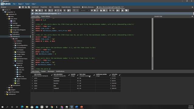Viewport: 194px width, 109px height.
Task: Open the Edit options toolbar button
Action: (69, 11)
